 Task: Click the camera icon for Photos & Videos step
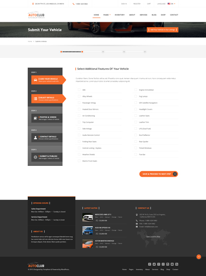(x=36, y=118)
